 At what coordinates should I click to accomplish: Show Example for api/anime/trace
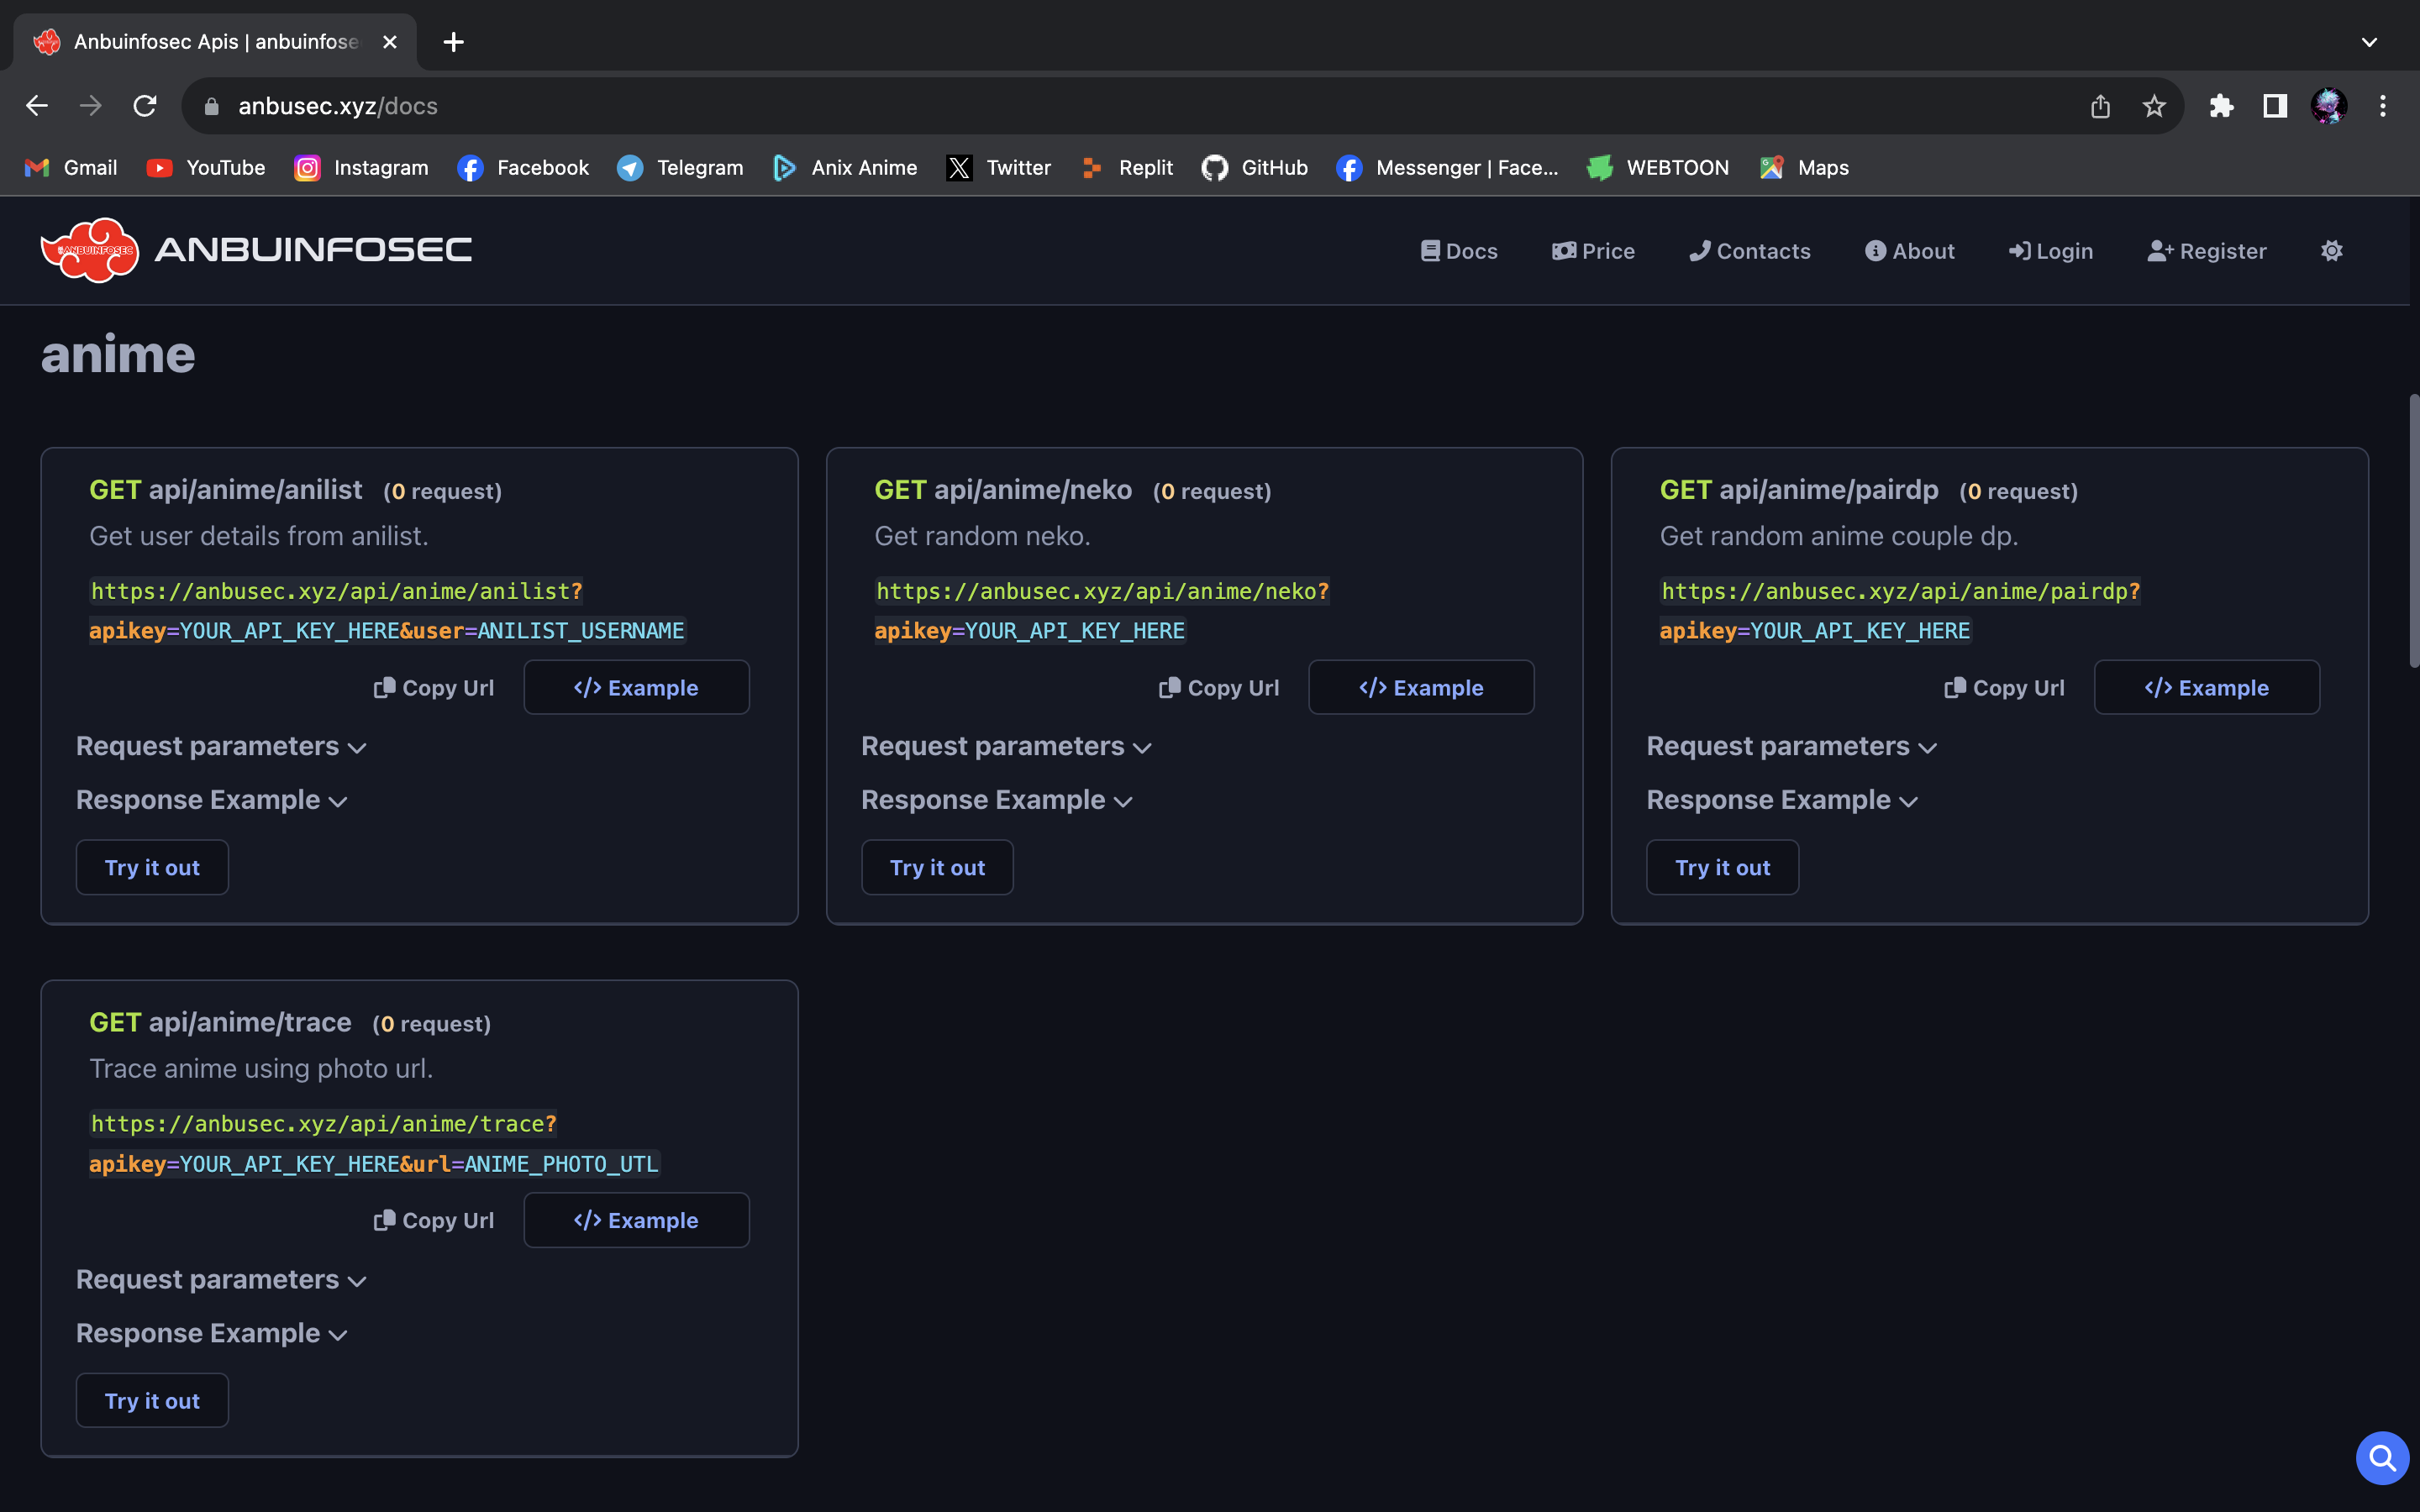coord(636,1220)
